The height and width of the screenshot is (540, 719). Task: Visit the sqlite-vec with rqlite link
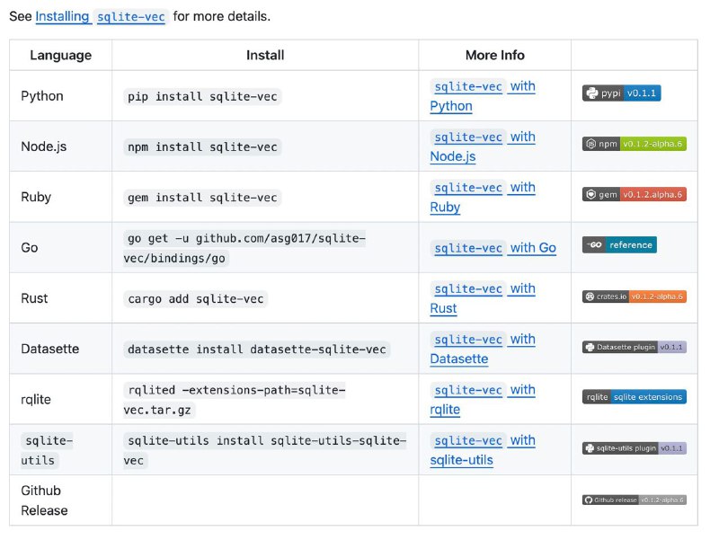coord(483,399)
